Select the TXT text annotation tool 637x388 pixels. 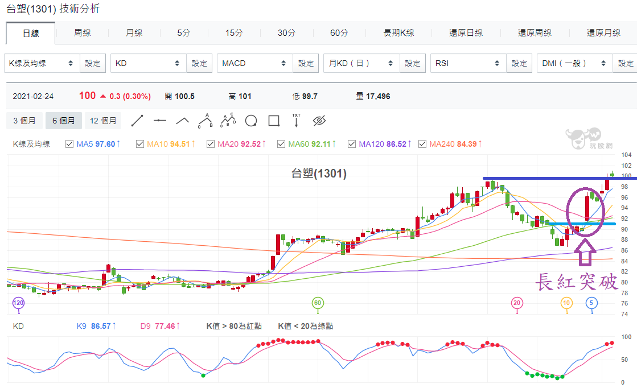[x=296, y=120]
